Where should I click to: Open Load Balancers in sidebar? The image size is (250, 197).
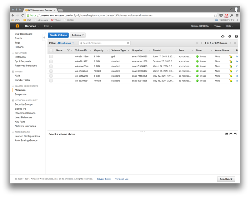click(x=23, y=117)
